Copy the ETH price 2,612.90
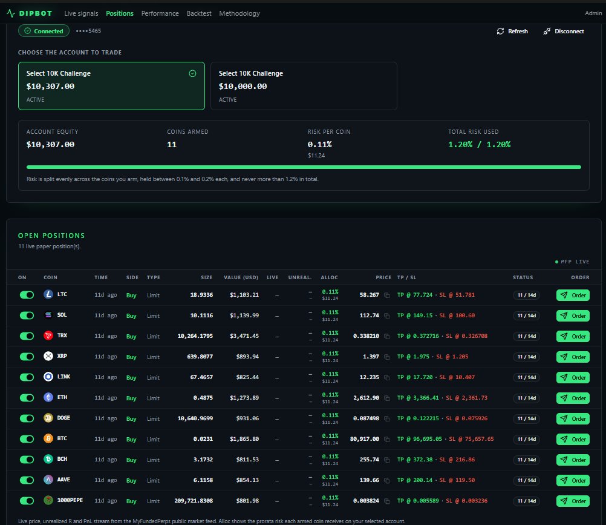The image size is (606, 525). pos(387,398)
